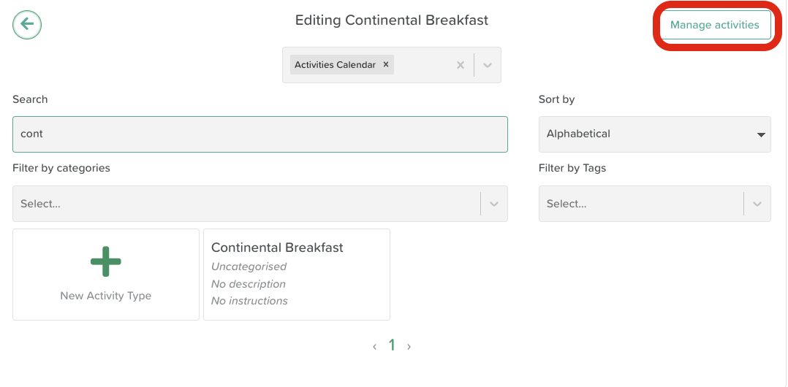Open Manage activities

click(x=714, y=25)
